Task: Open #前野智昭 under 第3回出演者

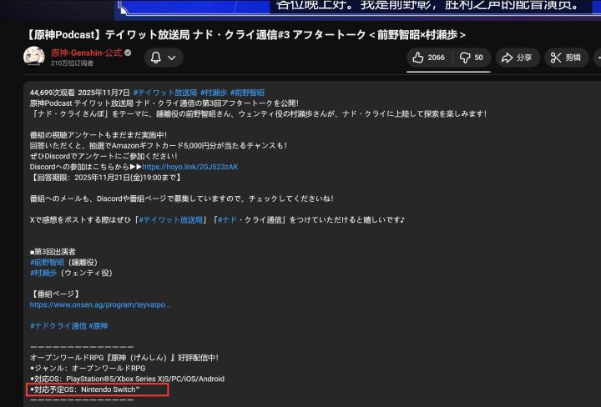Action: pyautogui.click(x=47, y=262)
